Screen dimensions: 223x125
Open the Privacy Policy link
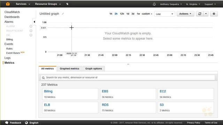pos(194,123)
